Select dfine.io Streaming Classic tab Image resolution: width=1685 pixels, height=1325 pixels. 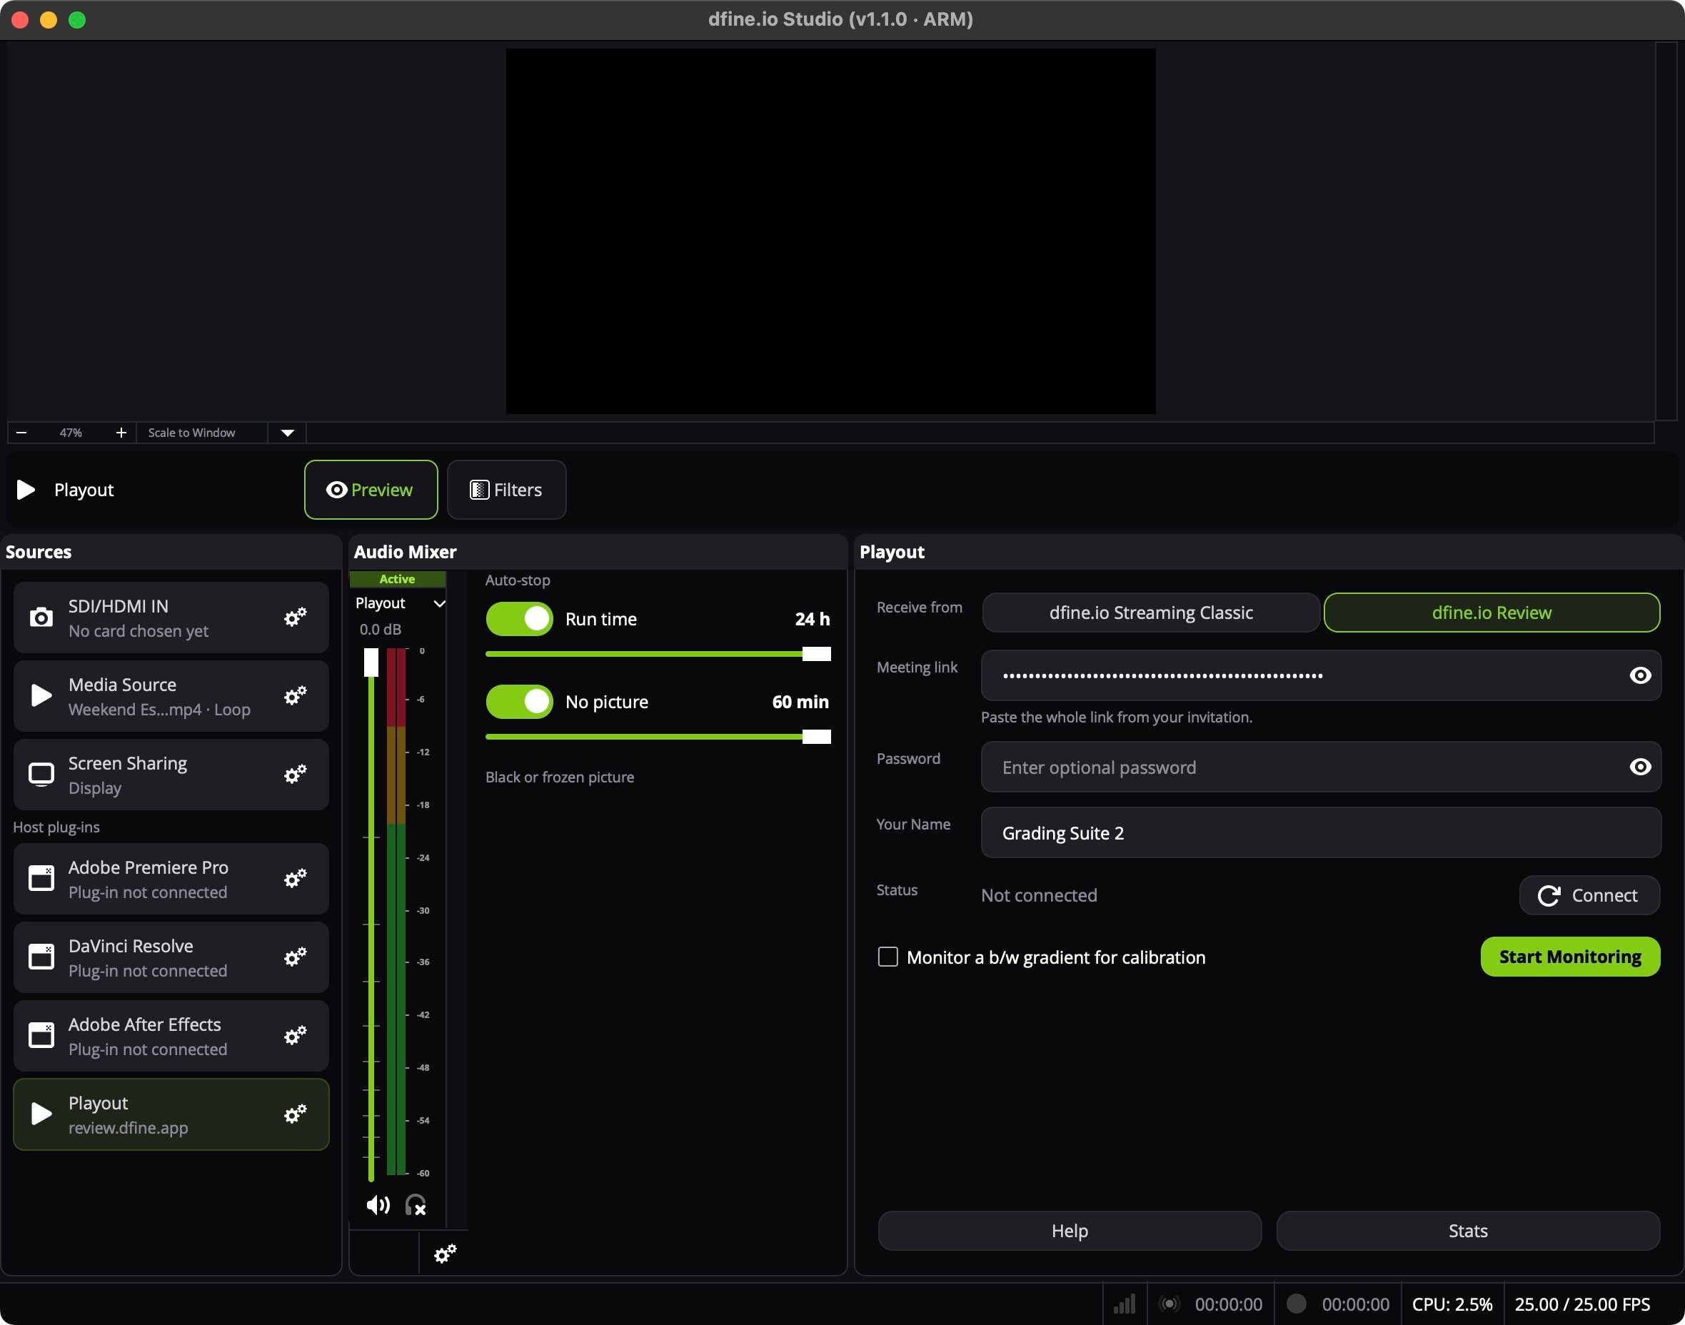tap(1150, 613)
